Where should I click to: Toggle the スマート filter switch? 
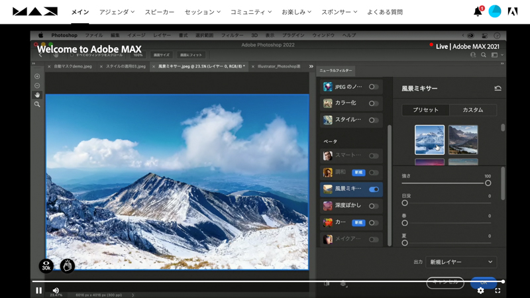pyautogui.click(x=374, y=156)
